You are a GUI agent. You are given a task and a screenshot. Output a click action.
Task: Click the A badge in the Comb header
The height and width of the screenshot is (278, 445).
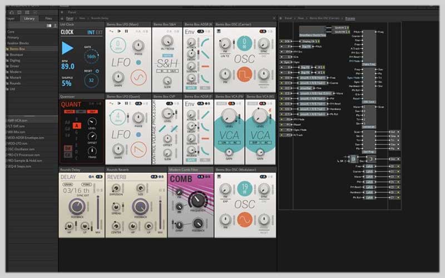point(201,176)
